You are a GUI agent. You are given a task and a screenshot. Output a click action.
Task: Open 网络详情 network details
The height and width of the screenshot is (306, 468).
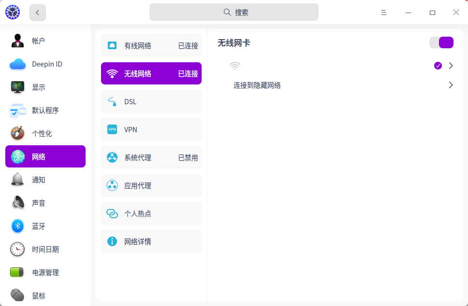tap(151, 241)
